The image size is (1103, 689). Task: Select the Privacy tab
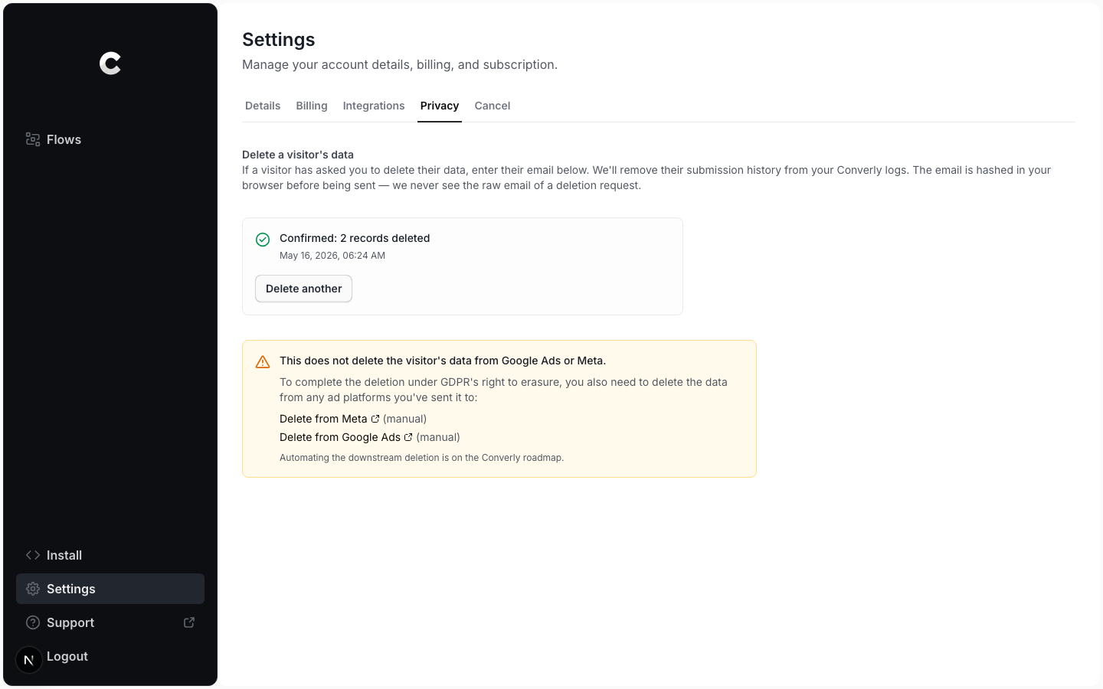coord(440,106)
